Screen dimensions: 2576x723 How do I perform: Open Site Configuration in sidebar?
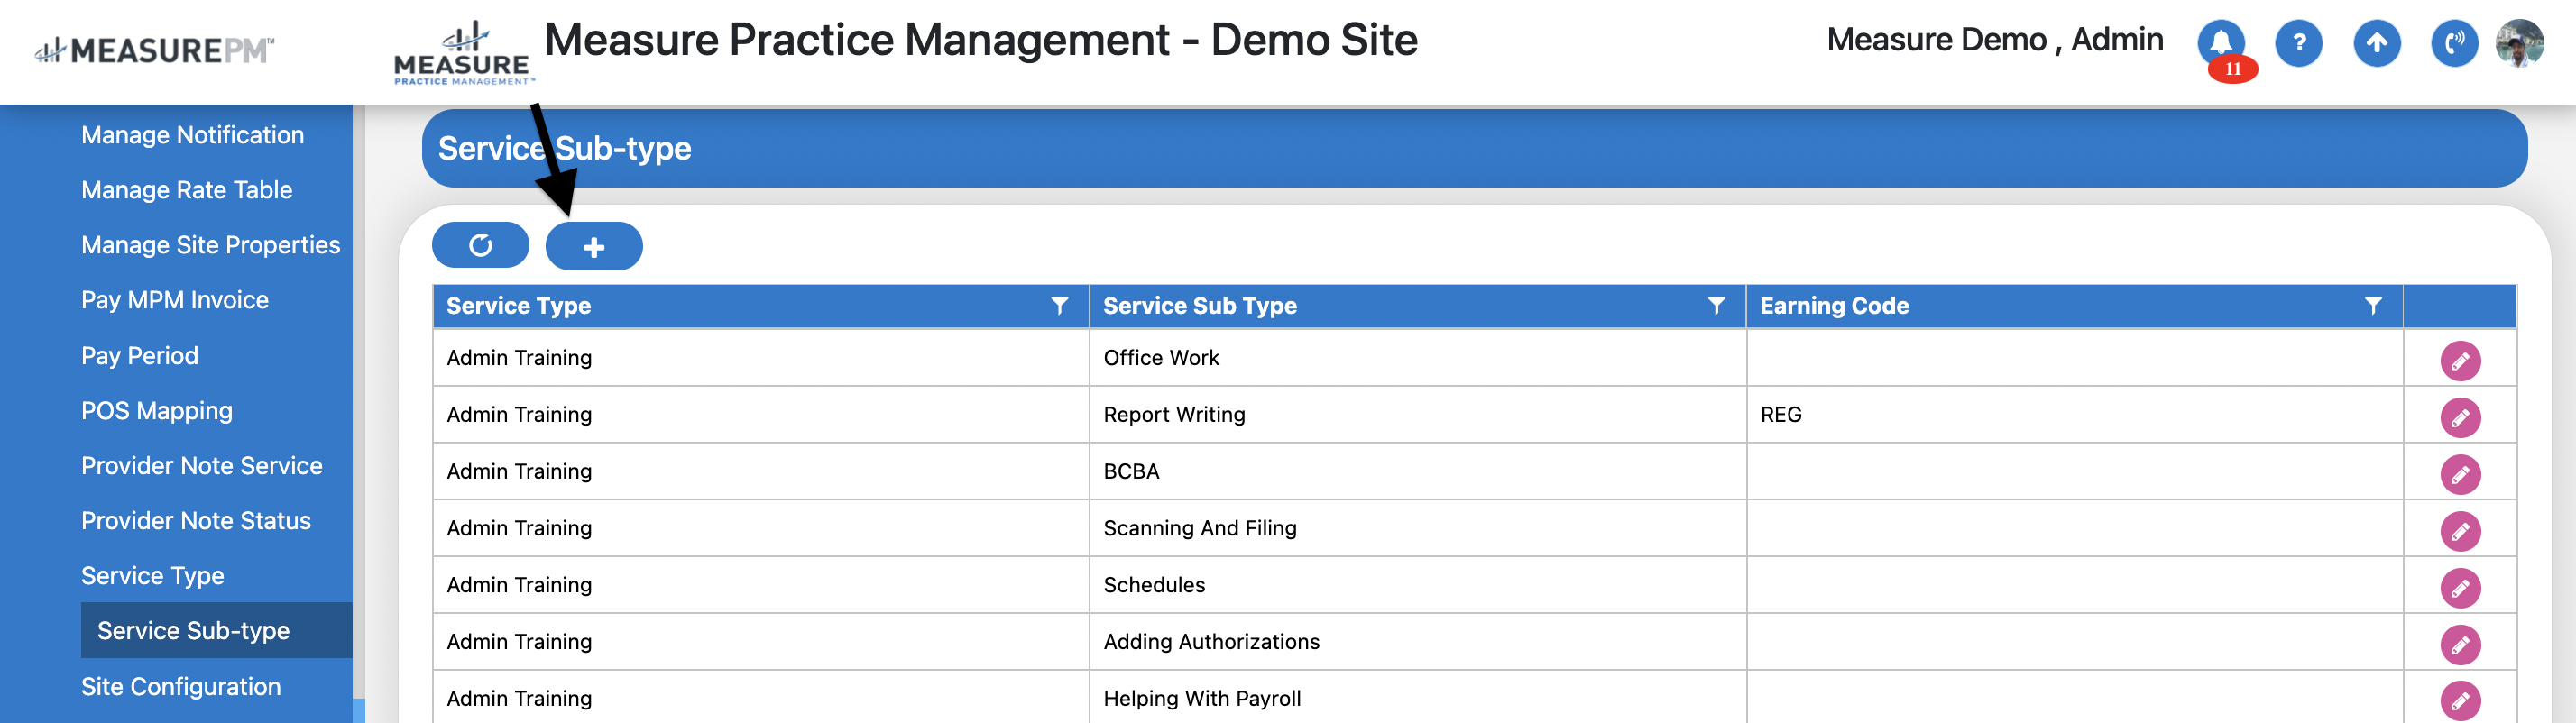pyautogui.click(x=180, y=687)
